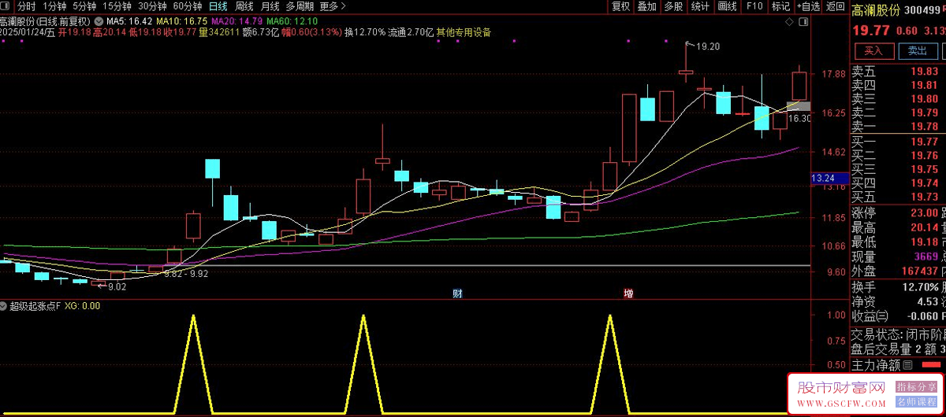
Task: Click the MA60: 12.10 label
Action: [x=292, y=20]
